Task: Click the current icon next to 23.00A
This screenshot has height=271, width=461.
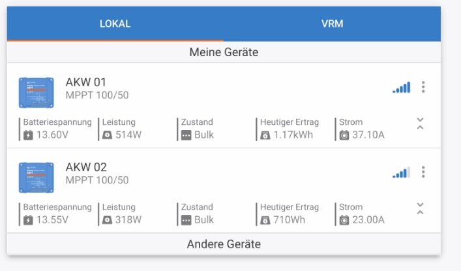Action: pyautogui.click(x=344, y=220)
